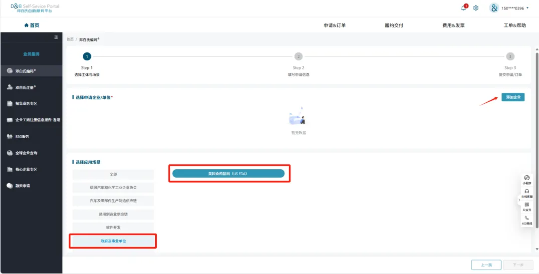Click the 报告业务专区 sidebar icon
Viewport: 539px width, 274px height.
(9, 103)
